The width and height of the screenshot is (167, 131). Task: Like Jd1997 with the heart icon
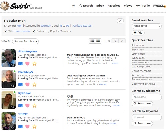[27, 126]
